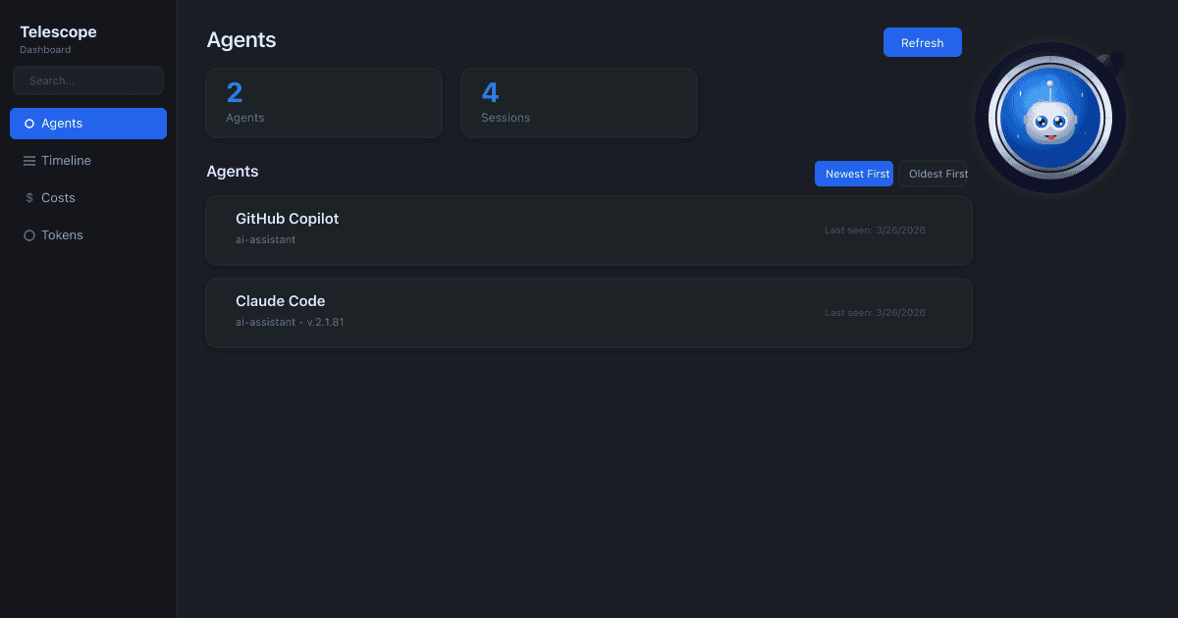Click the circle icon beside Tokens
The height and width of the screenshot is (618, 1178).
click(x=29, y=235)
